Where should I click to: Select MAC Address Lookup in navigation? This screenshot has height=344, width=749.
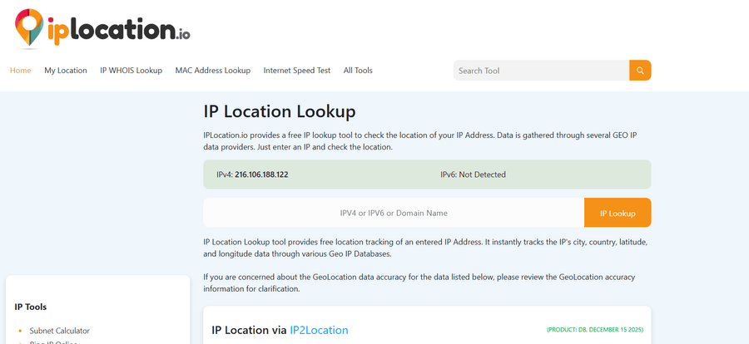[212, 71]
